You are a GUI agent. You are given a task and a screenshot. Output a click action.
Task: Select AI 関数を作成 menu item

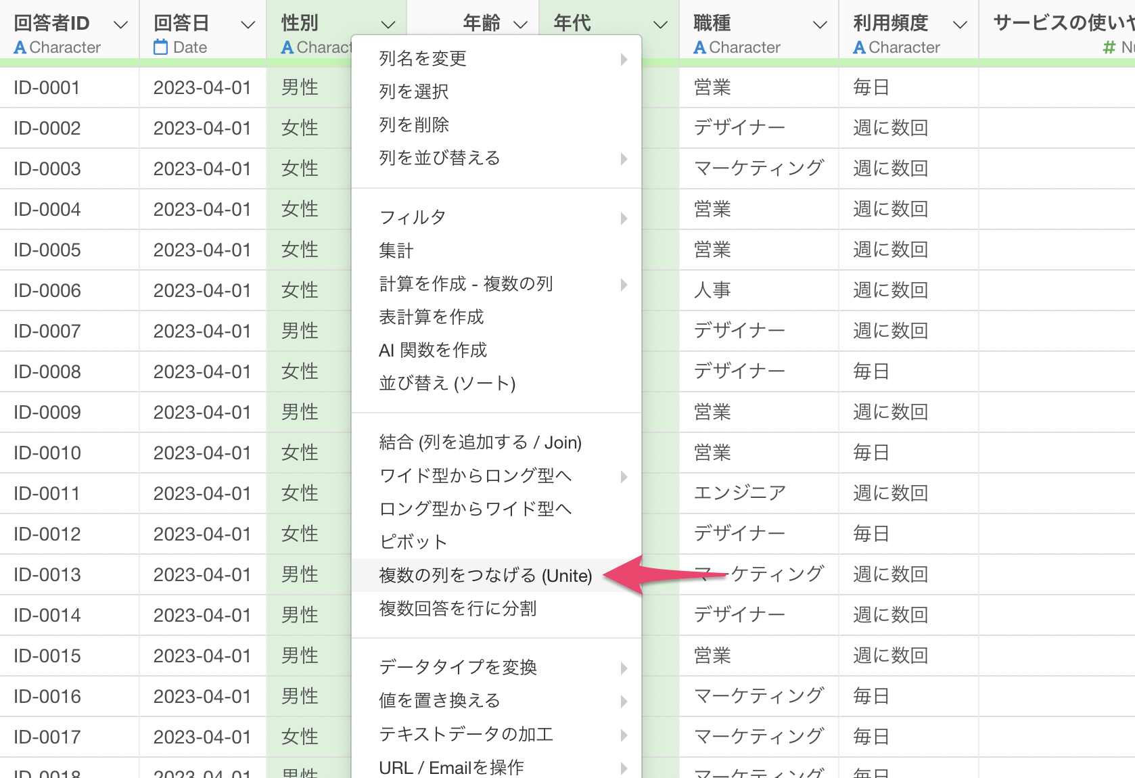coord(496,350)
